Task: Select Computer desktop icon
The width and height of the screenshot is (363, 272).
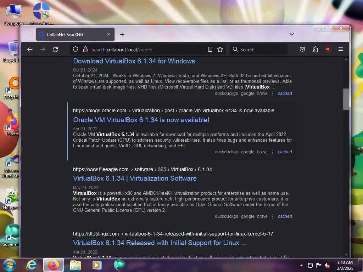Action: click(x=13, y=14)
